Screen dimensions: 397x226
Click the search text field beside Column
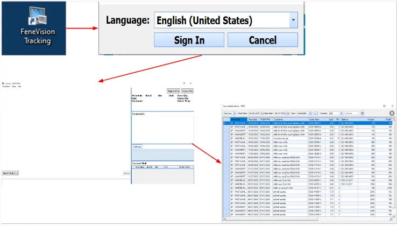(352, 113)
